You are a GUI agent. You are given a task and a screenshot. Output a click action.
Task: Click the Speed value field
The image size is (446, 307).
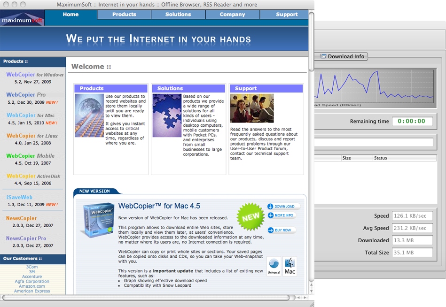tap(413, 216)
